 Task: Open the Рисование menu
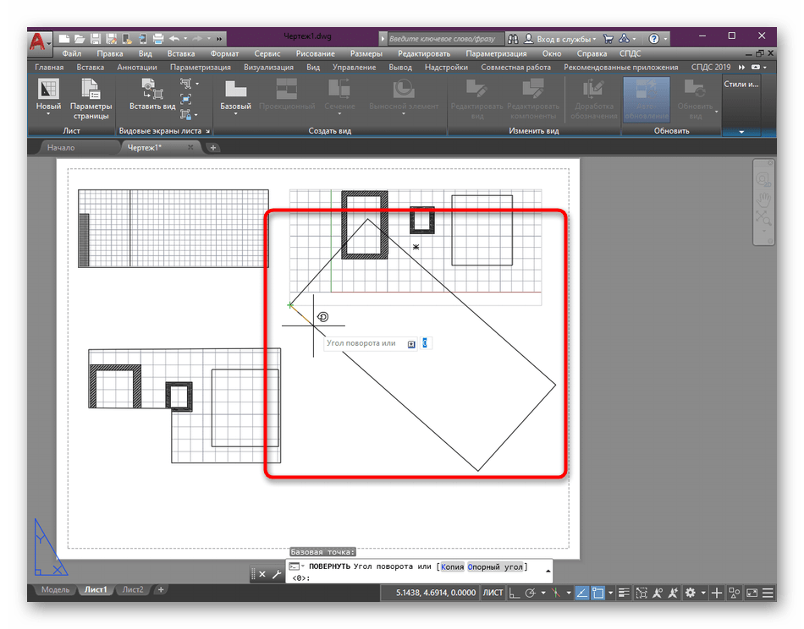pyautogui.click(x=315, y=53)
